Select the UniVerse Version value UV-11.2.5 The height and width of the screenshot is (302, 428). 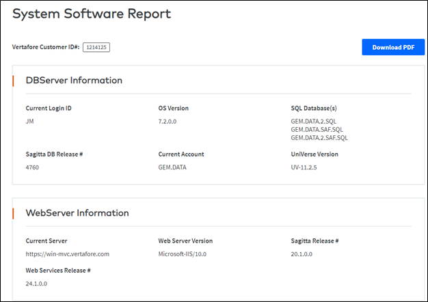tap(304, 167)
